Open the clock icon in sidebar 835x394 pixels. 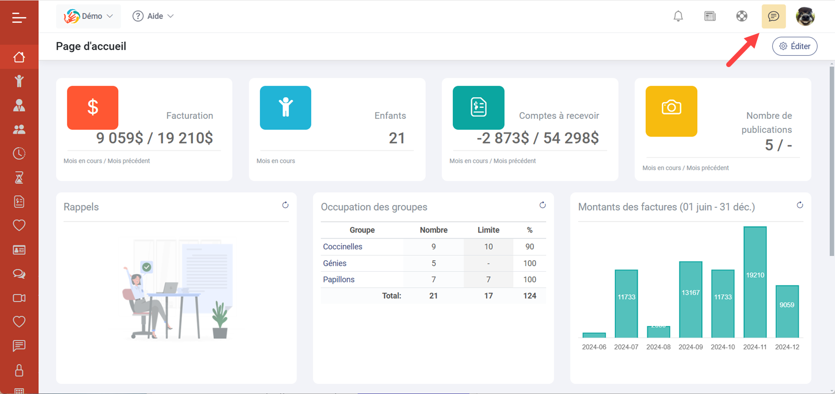(x=19, y=154)
